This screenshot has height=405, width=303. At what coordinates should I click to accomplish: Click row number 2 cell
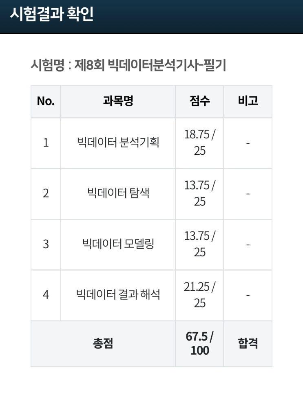(x=46, y=194)
